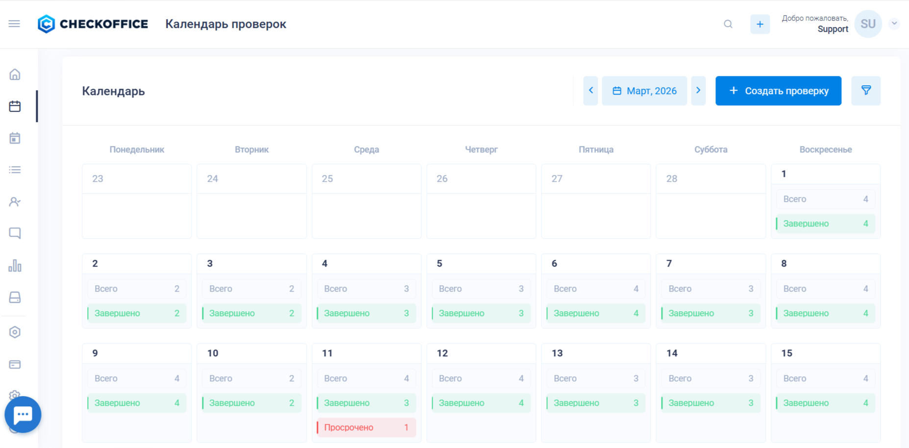Open the Завершено entry on day 1
Screen dimensions: 909x448
click(825, 224)
